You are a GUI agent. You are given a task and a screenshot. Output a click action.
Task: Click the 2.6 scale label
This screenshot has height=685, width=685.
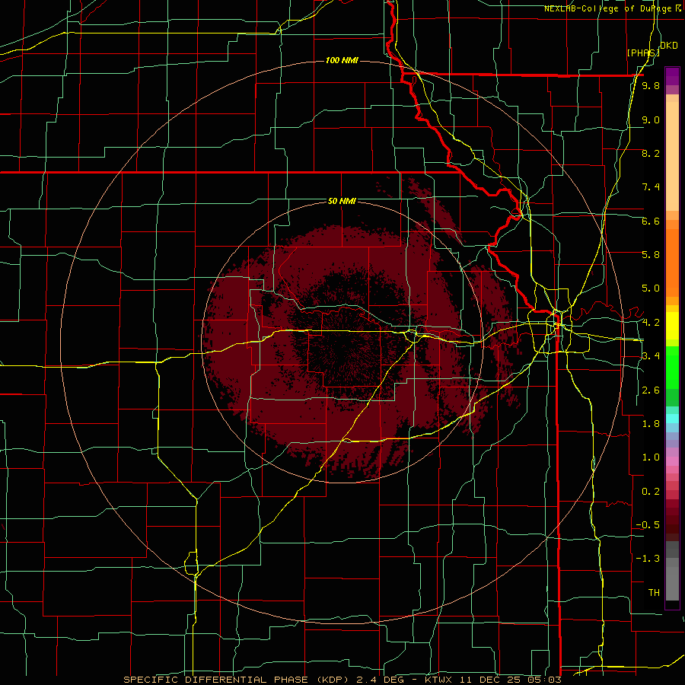[x=651, y=390]
